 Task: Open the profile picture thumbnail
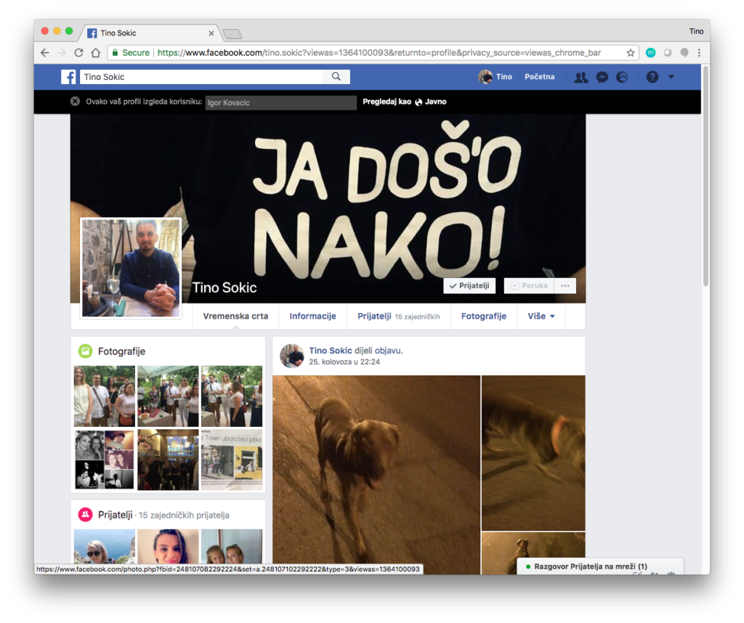tap(131, 267)
